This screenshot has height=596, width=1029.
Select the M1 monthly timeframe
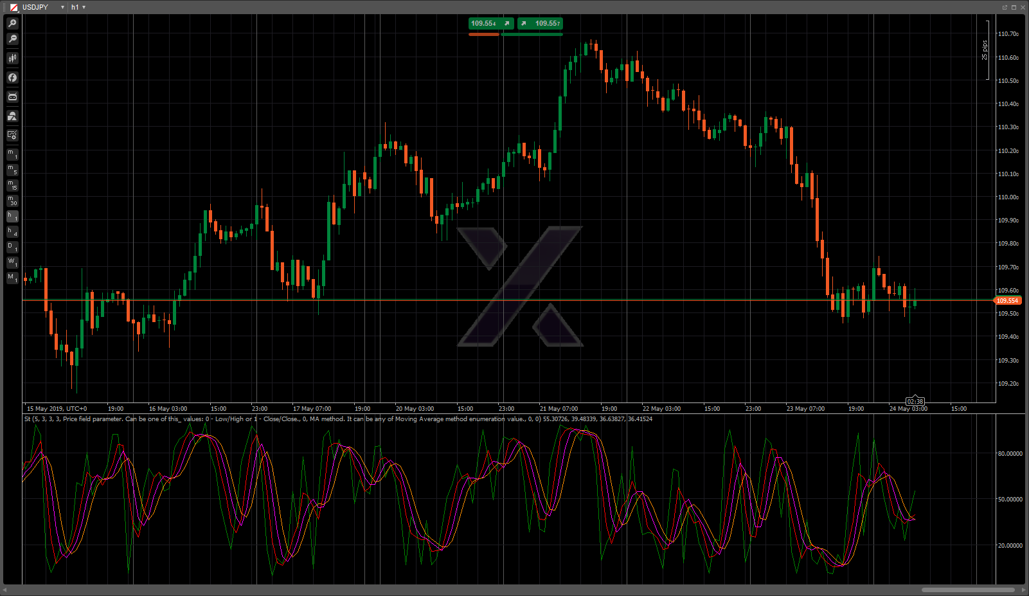(x=12, y=278)
